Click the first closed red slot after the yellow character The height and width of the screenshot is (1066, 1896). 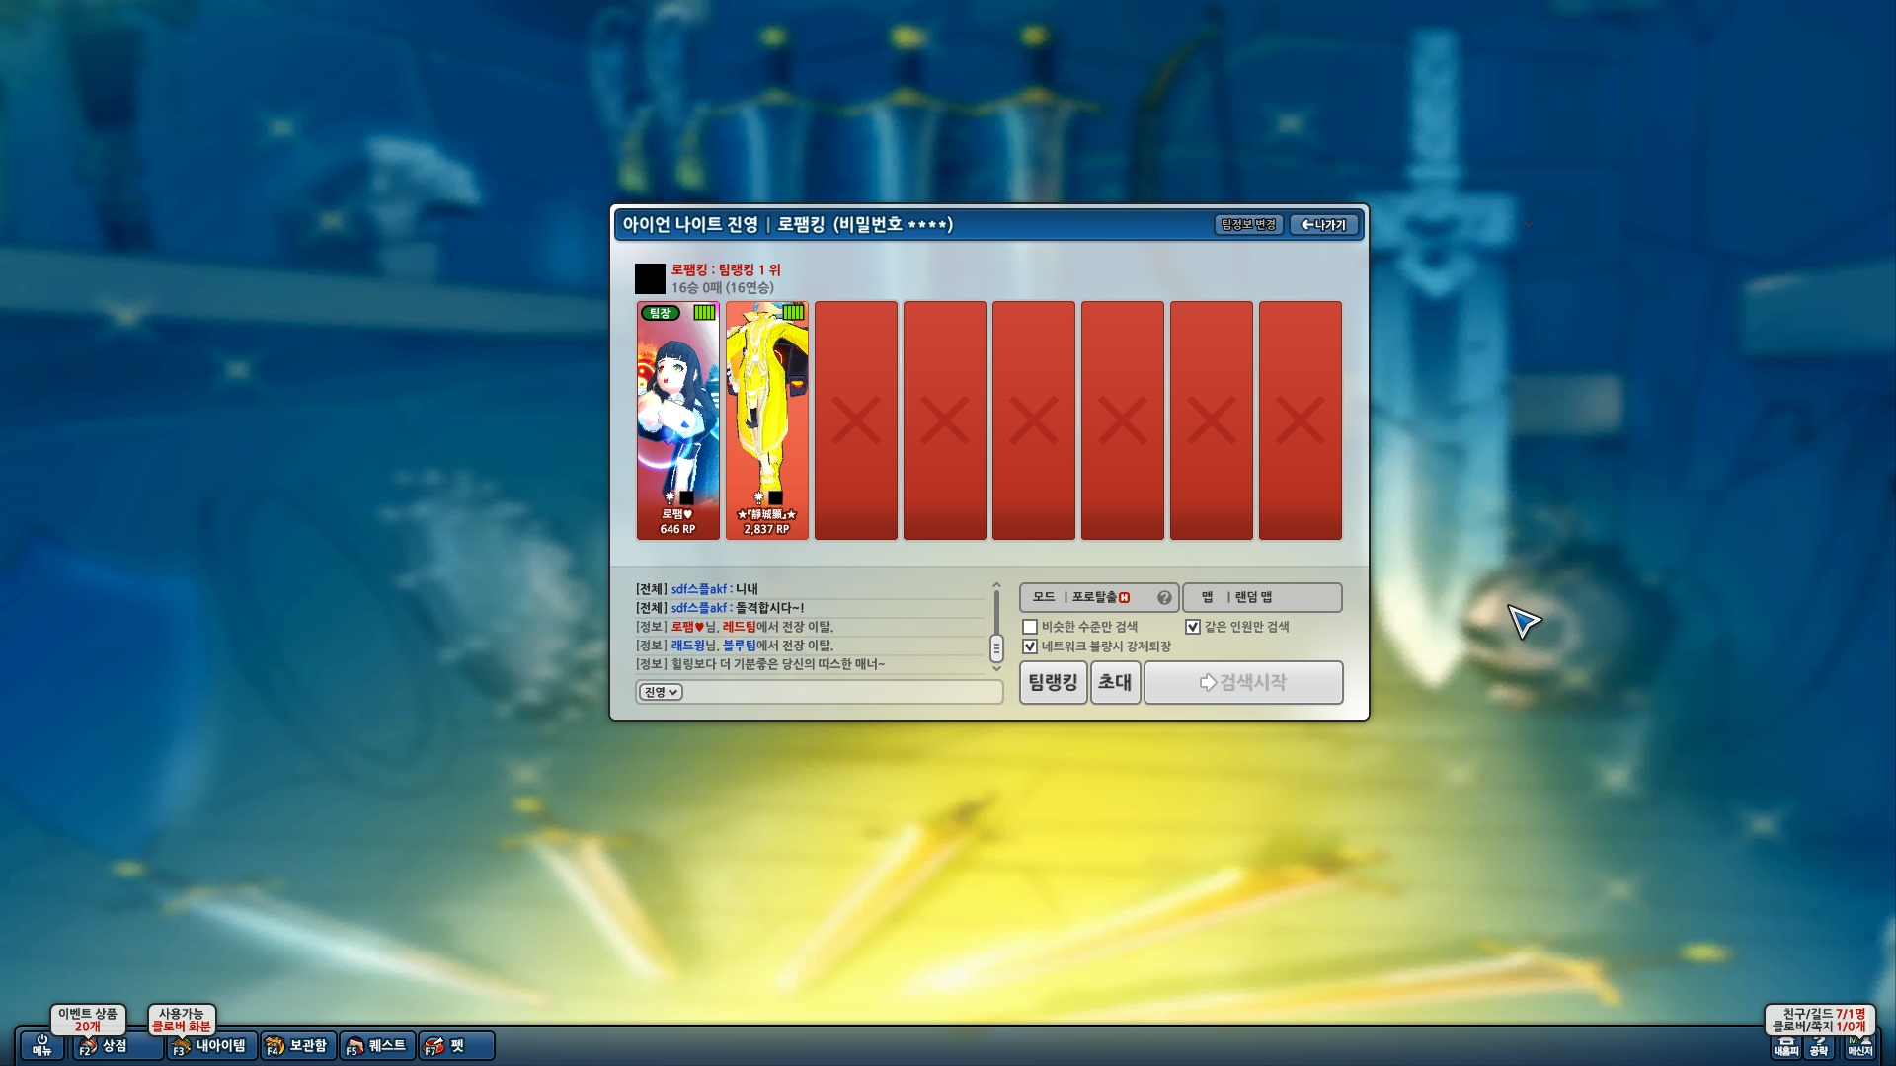point(855,420)
